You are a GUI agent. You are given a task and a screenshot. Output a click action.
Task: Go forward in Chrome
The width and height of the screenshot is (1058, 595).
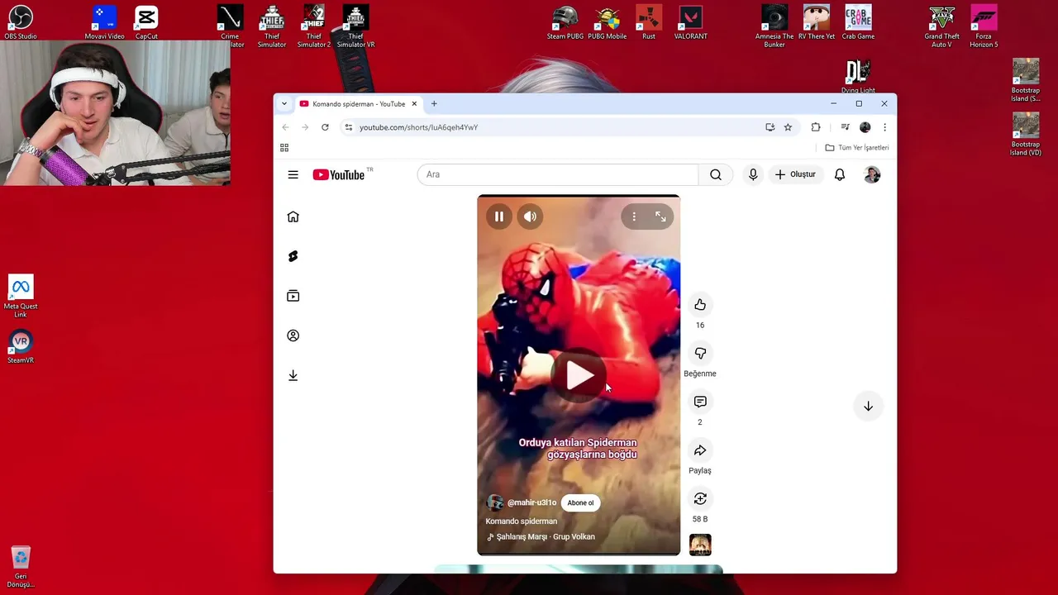tap(305, 127)
